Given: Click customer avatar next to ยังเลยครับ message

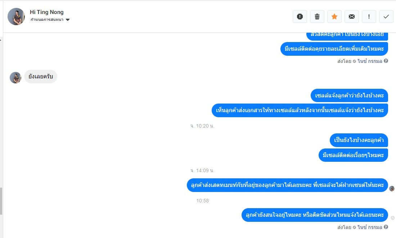Looking at the screenshot, I should pyautogui.click(x=15, y=78).
